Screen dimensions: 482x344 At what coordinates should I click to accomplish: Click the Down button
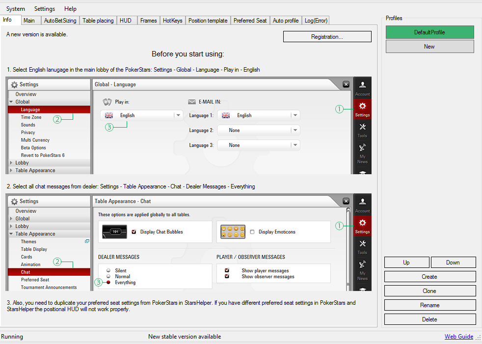[453, 262]
